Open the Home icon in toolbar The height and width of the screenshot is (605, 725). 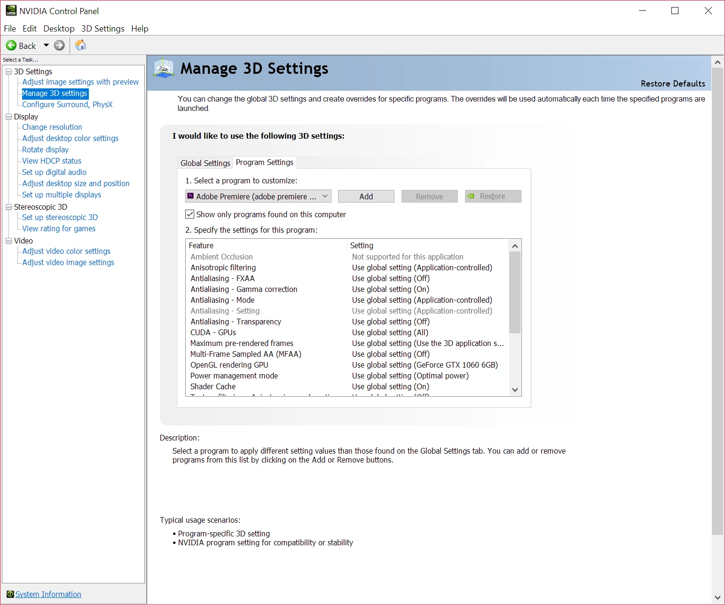[80, 45]
